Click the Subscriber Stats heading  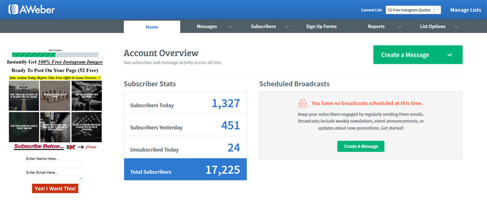150,84
